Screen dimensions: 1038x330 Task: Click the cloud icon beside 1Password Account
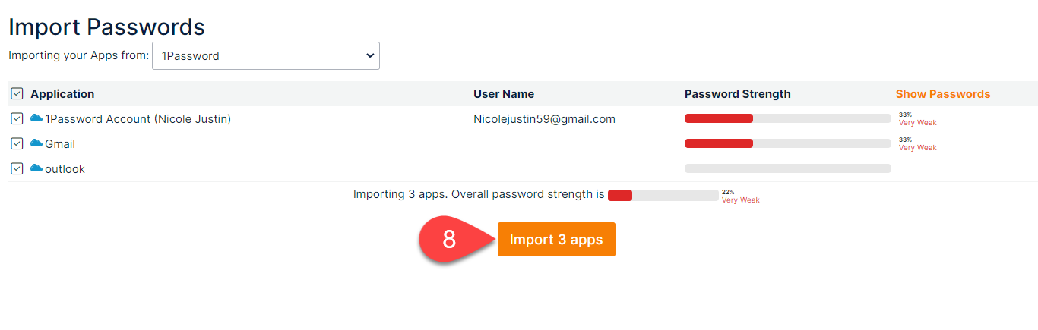pyautogui.click(x=36, y=118)
